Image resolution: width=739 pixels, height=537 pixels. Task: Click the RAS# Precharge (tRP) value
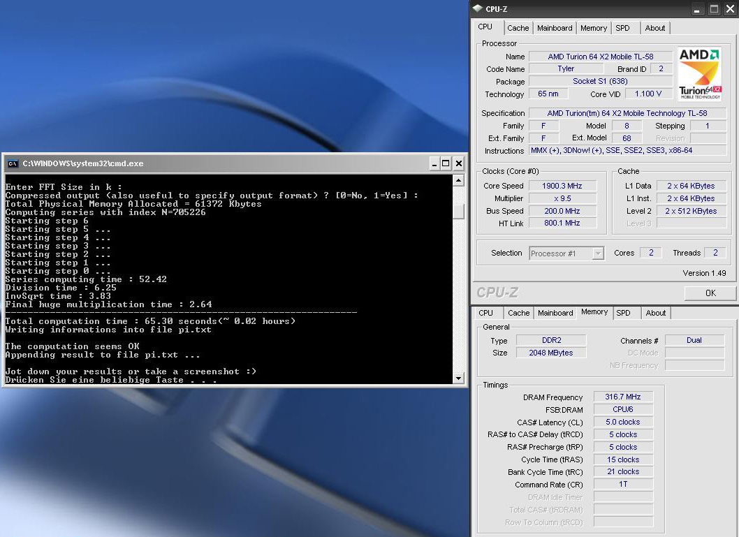(x=623, y=447)
